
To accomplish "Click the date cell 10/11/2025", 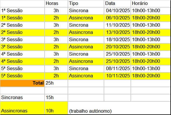I will tap(117, 76).
